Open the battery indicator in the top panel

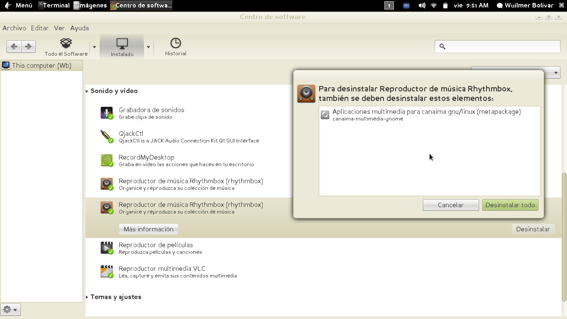(x=445, y=5)
